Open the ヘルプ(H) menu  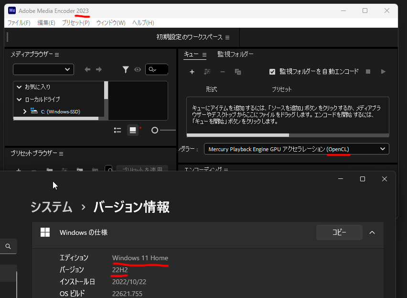[x=143, y=23]
